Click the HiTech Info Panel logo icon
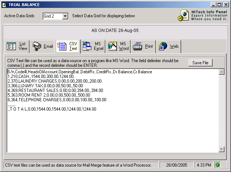The height and width of the screenshot is (172, 231). click(183, 15)
